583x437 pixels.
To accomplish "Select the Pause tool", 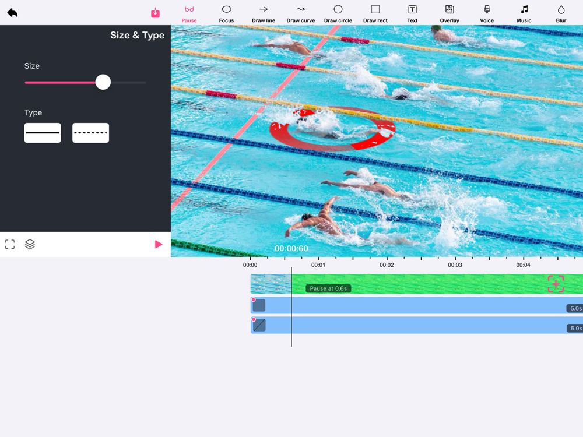I will coord(189,14).
